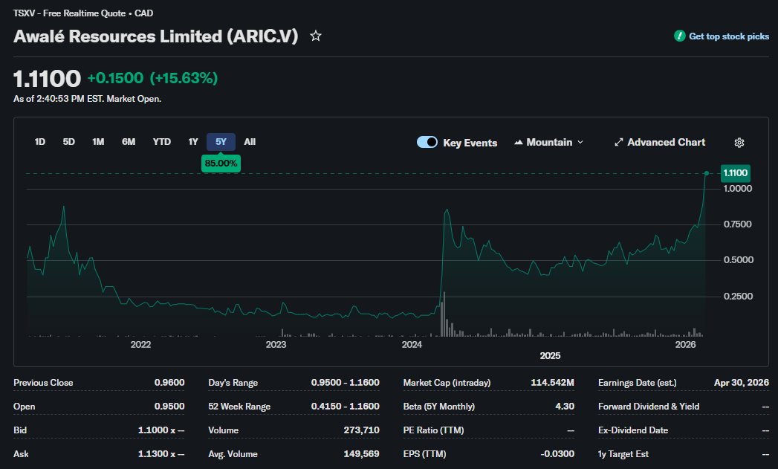Click the As of 2:40:53 PM EST timestamp

[88, 99]
